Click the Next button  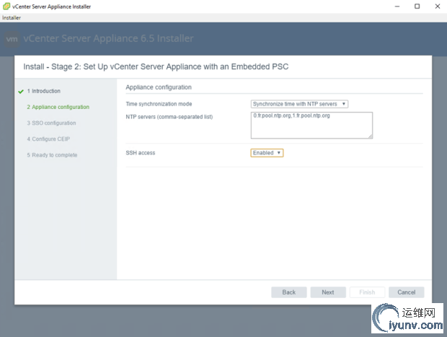click(328, 292)
